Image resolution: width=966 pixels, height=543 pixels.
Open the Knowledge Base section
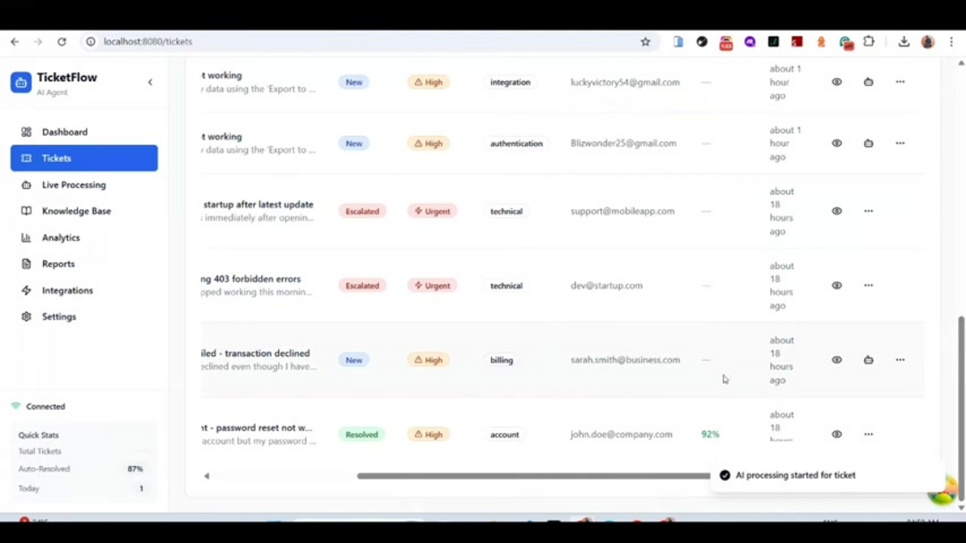[79, 210]
